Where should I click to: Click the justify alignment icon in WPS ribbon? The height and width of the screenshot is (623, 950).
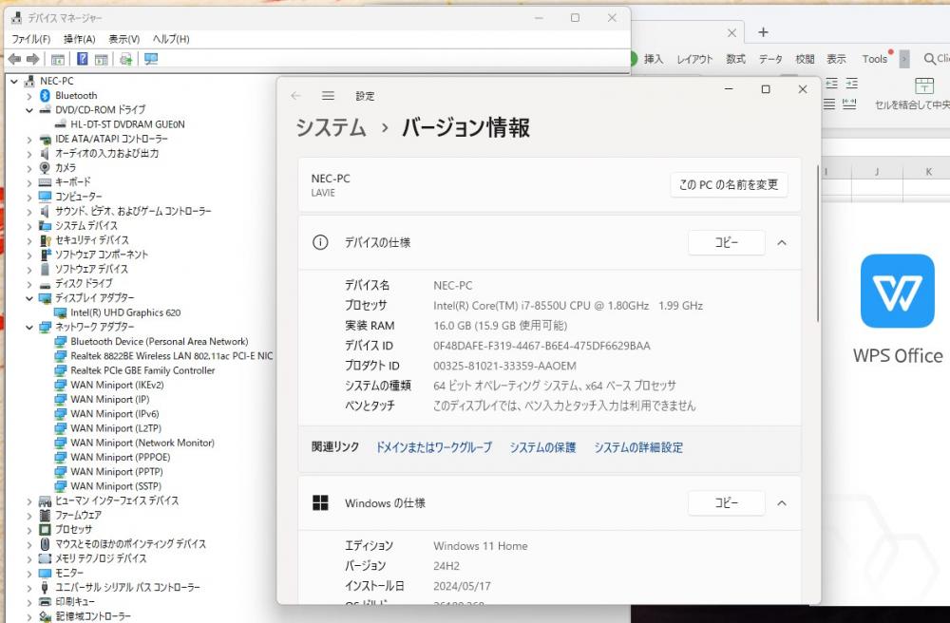pos(829,104)
